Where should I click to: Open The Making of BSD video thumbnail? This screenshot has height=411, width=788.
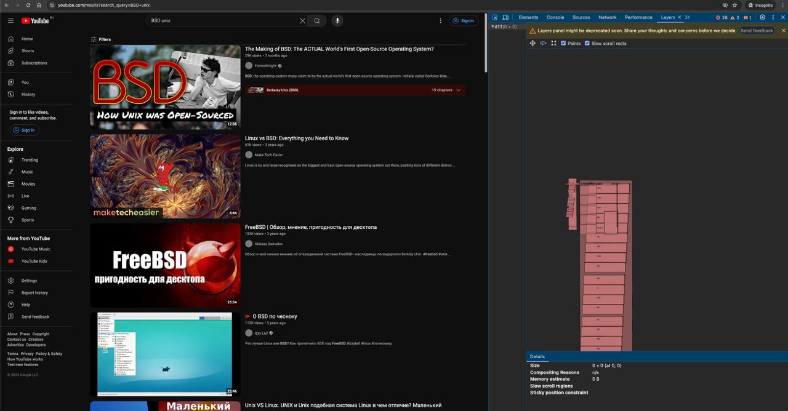[x=165, y=87]
